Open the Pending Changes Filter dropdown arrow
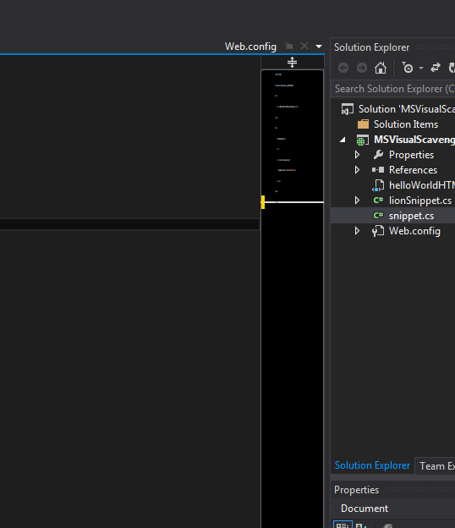The image size is (455, 528). coord(421,68)
